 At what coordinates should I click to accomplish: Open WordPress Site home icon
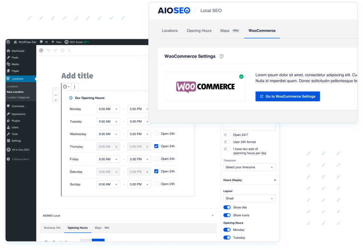15,42
